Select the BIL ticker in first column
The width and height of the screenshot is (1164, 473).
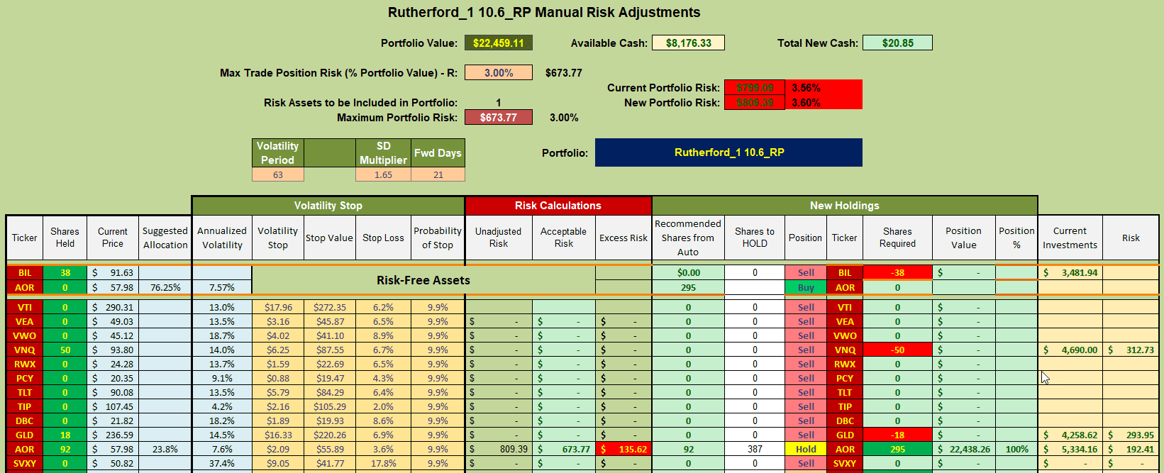click(25, 273)
